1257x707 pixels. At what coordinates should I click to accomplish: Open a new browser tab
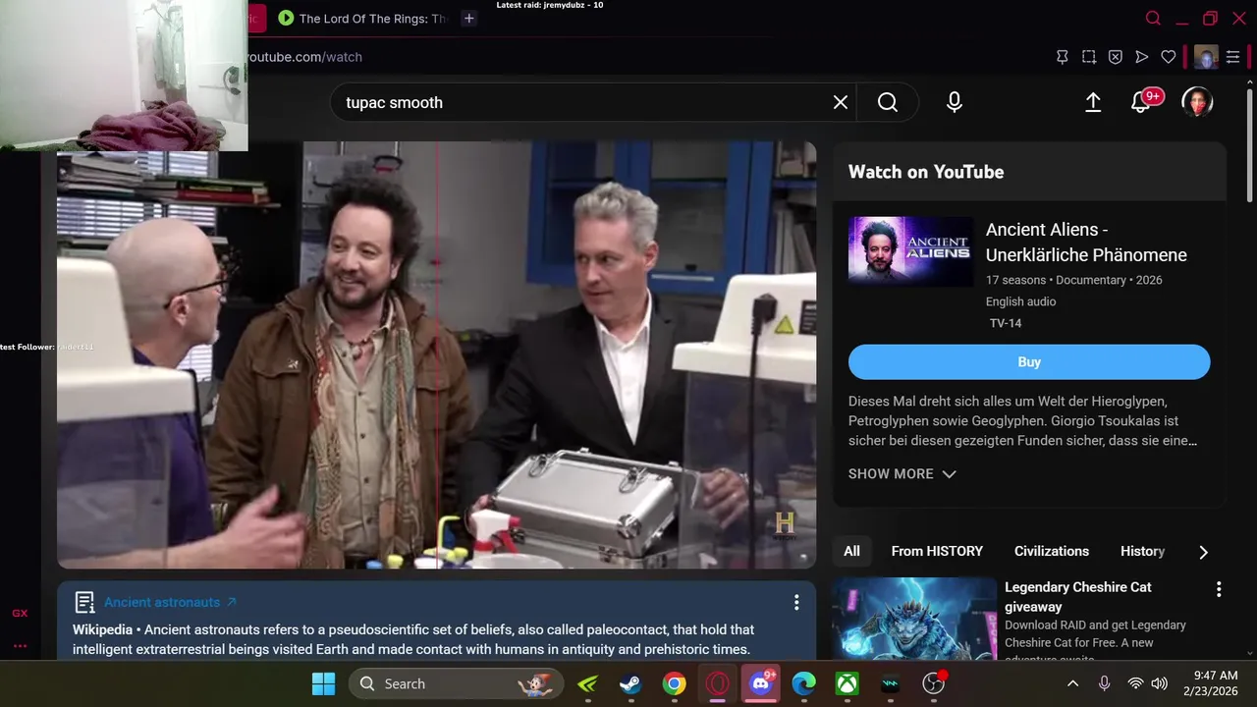coord(469,18)
